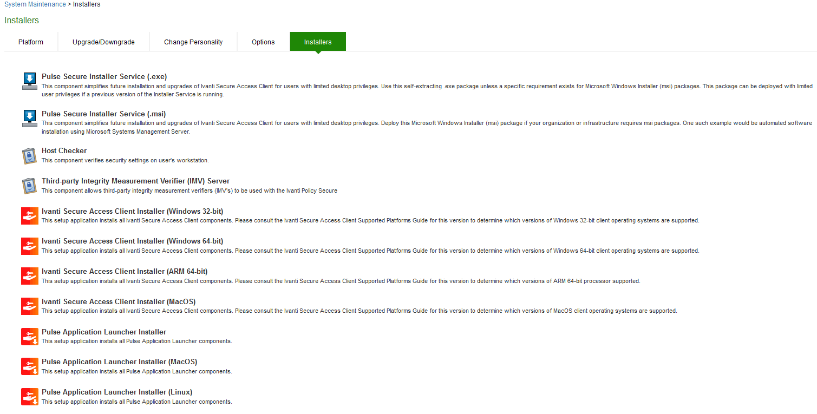
Task: Click the Ivanti Client ARM 64-bit installer icon
Action: [x=29, y=276]
